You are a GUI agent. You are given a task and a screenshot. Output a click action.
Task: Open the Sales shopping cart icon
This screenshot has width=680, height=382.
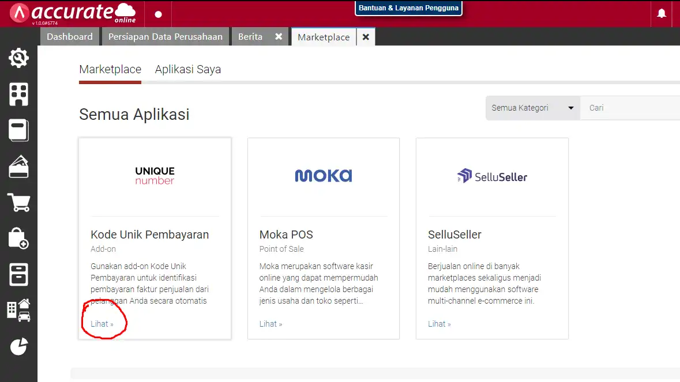point(18,202)
